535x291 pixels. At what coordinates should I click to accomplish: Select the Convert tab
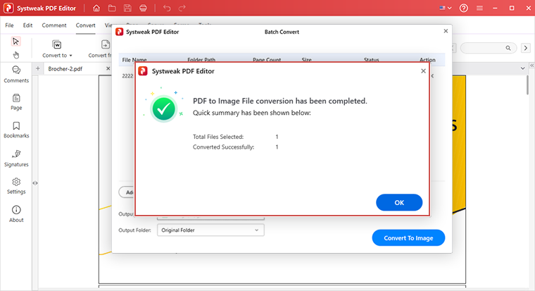pyautogui.click(x=85, y=25)
